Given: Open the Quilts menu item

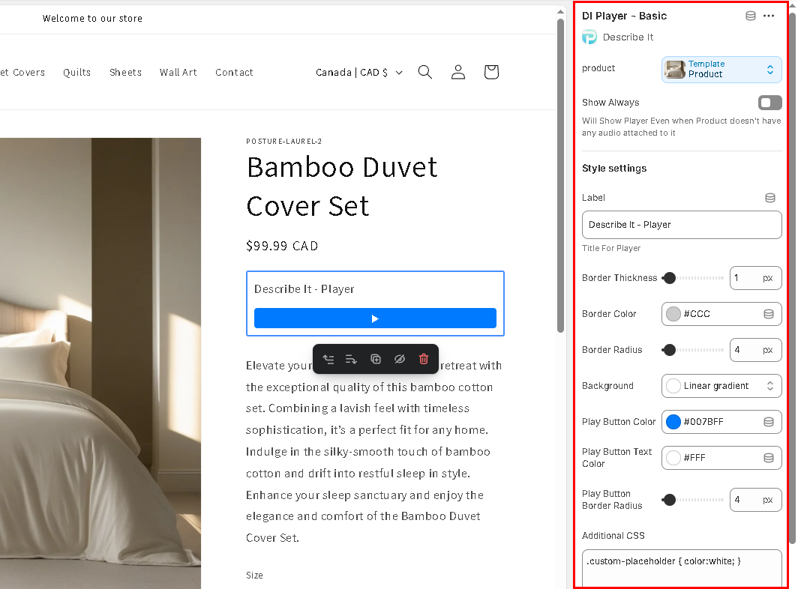Looking at the screenshot, I should [76, 73].
